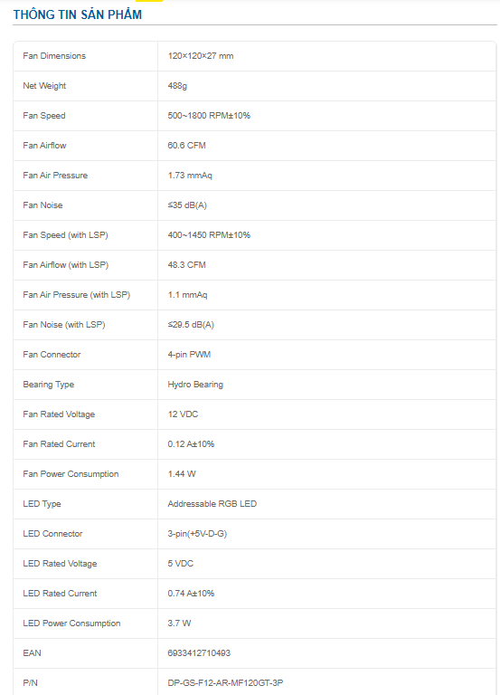Click the Fan Speed 500~1800 RPM value

(x=209, y=116)
